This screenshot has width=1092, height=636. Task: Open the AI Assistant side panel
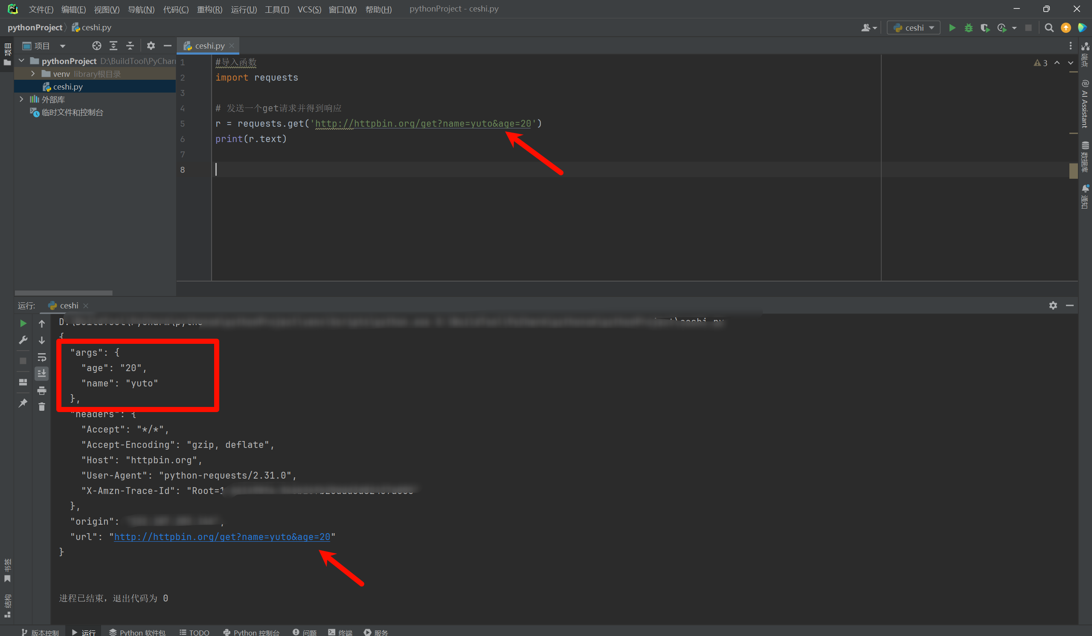1085,104
